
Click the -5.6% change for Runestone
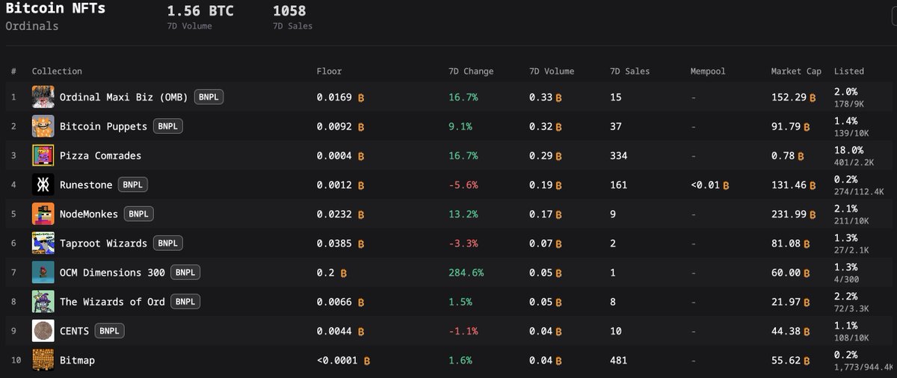coord(463,185)
